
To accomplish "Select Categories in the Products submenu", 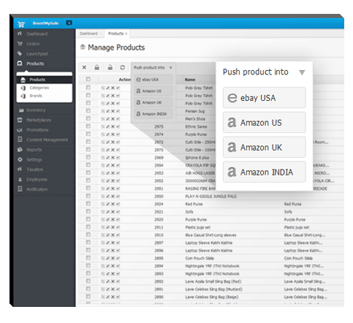I will pyautogui.click(x=39, y=88).
